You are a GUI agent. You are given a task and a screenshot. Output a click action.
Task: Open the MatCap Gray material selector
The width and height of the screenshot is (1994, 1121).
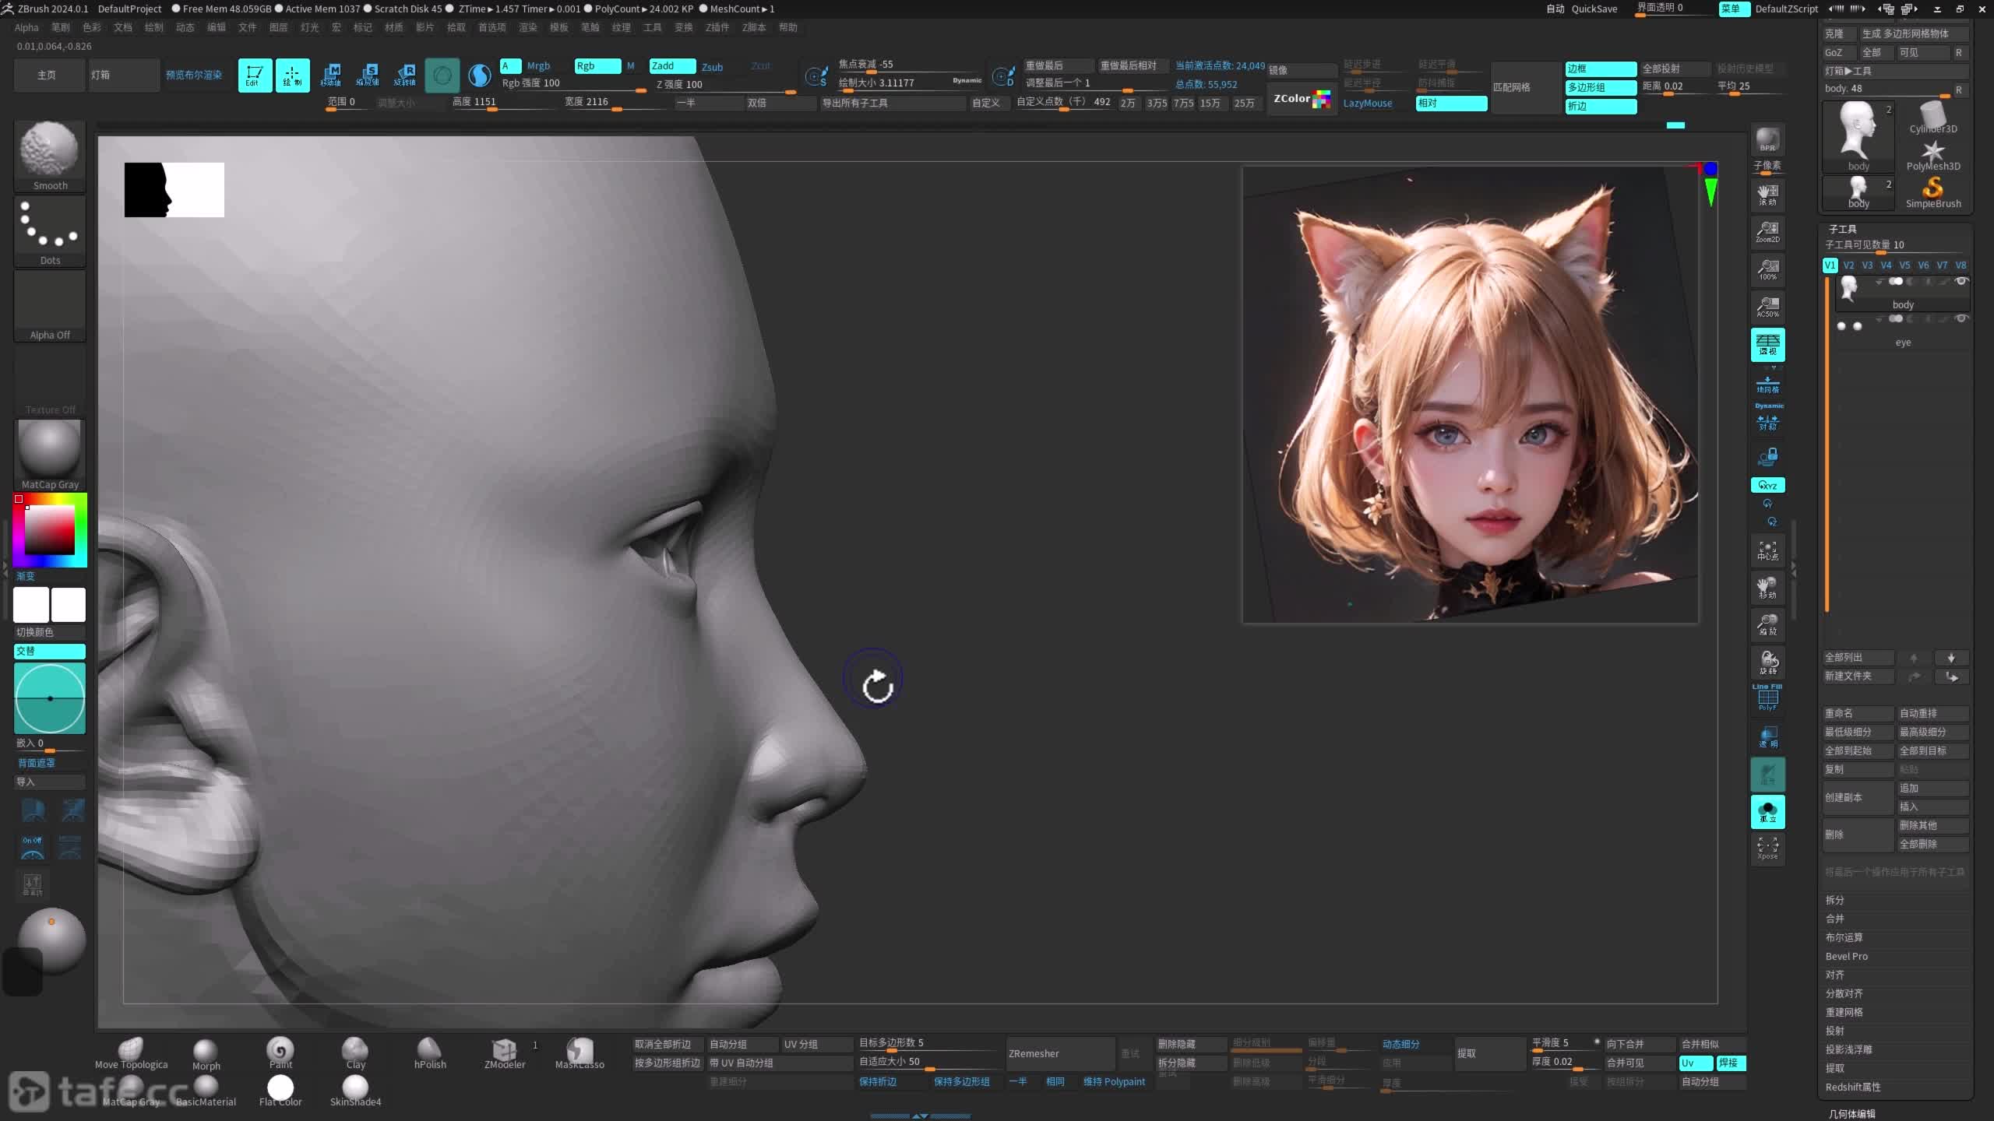pos(50,455)
